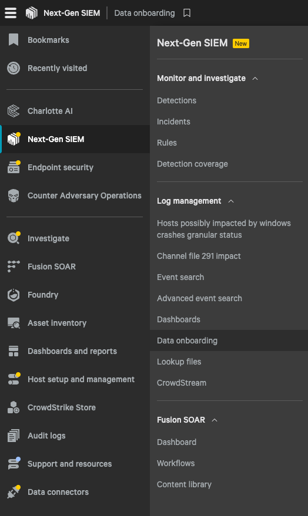This screenshot has width=308, height=516.
Task: Collapse the Log management section chevron
Action: tap(231, 201)
